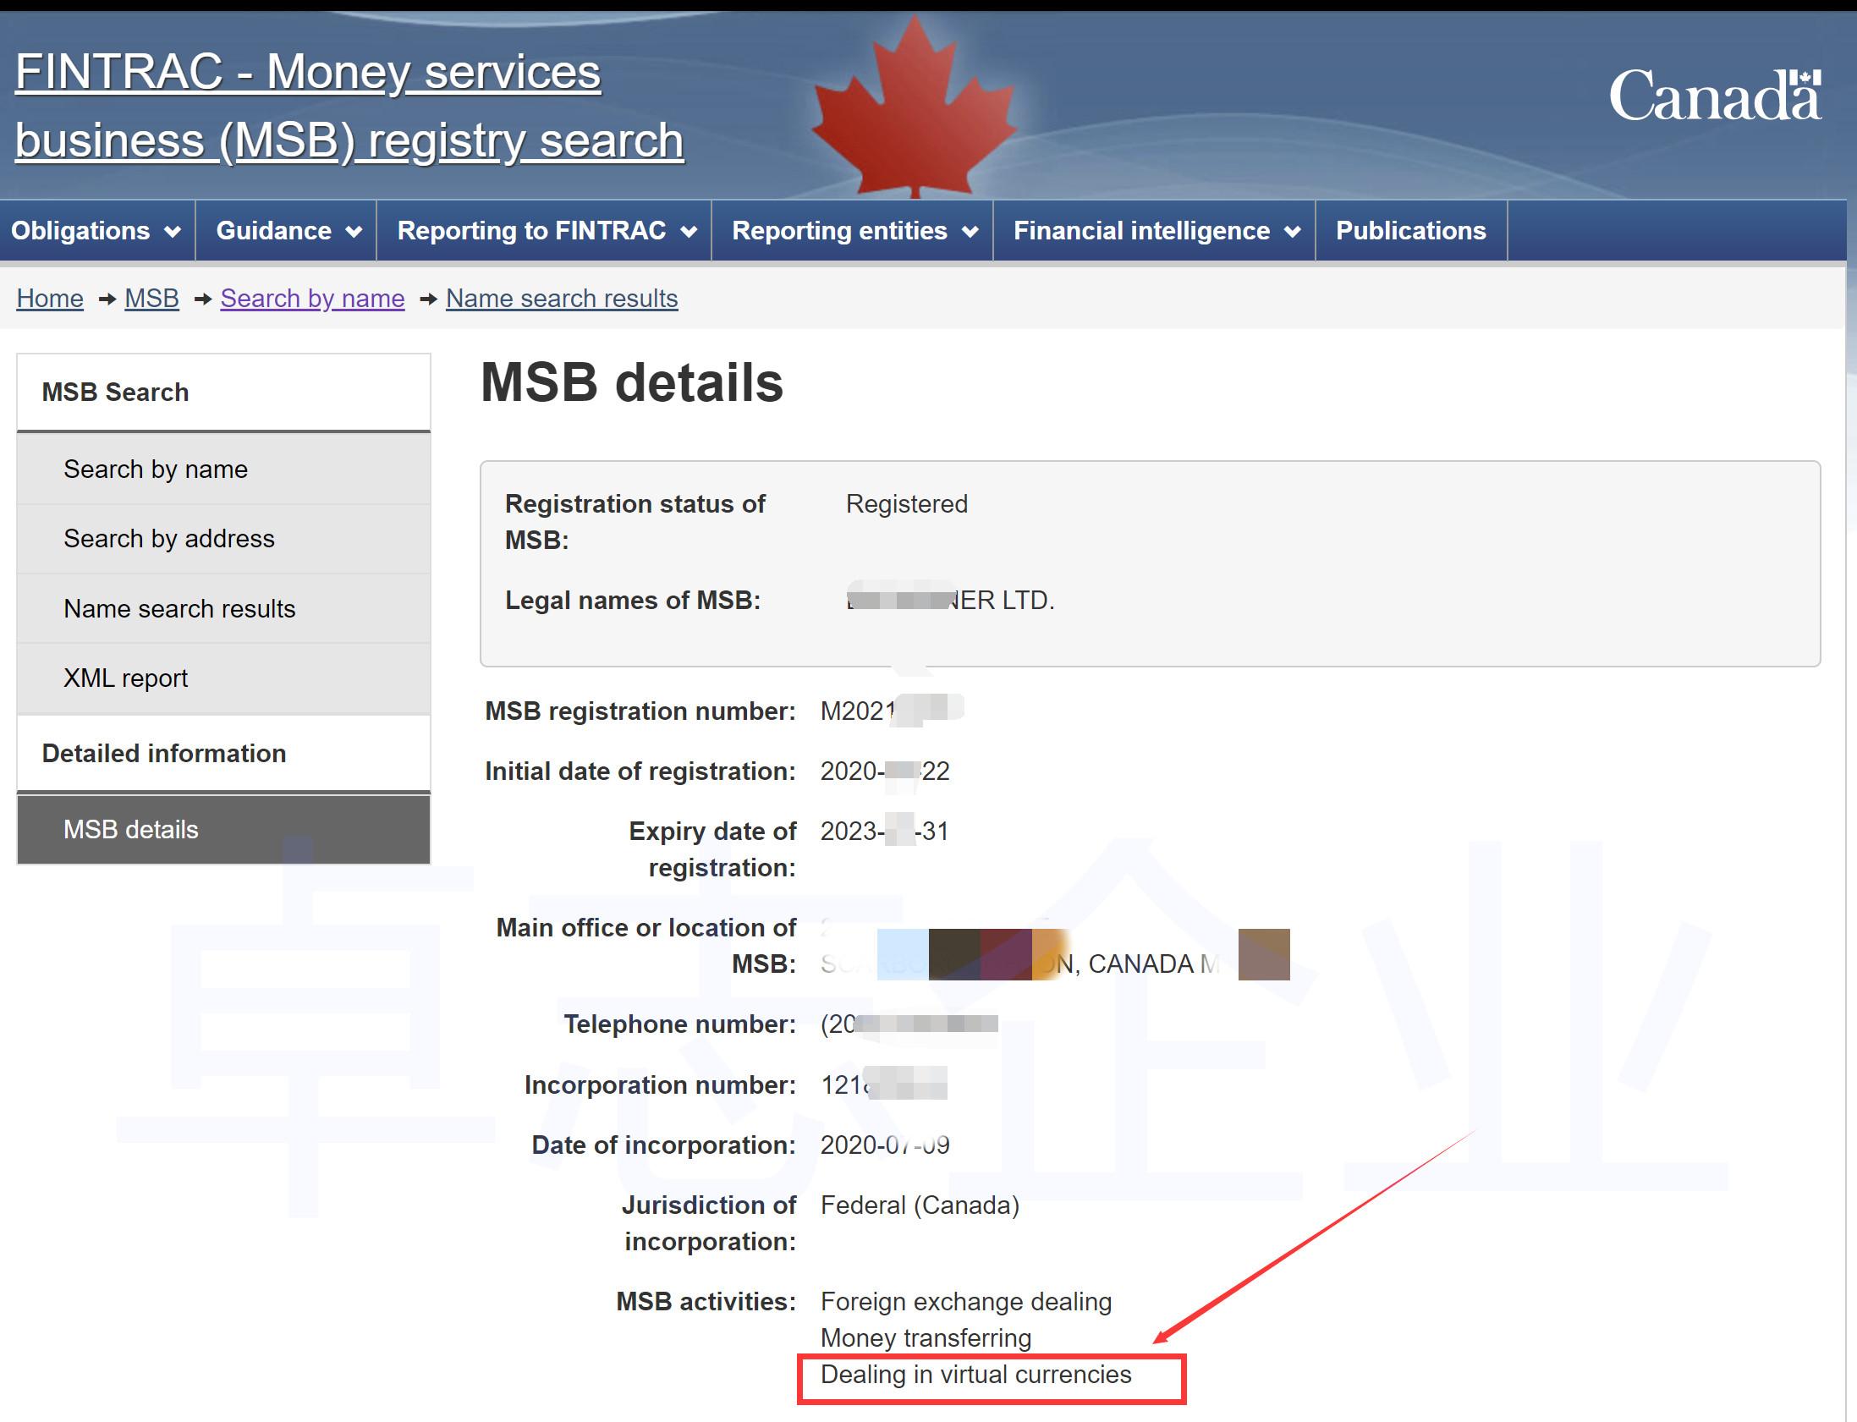This screenshot has height=1422, width=1857.
Task: Open the Publications menu item
Action: tap(1410, 231)
